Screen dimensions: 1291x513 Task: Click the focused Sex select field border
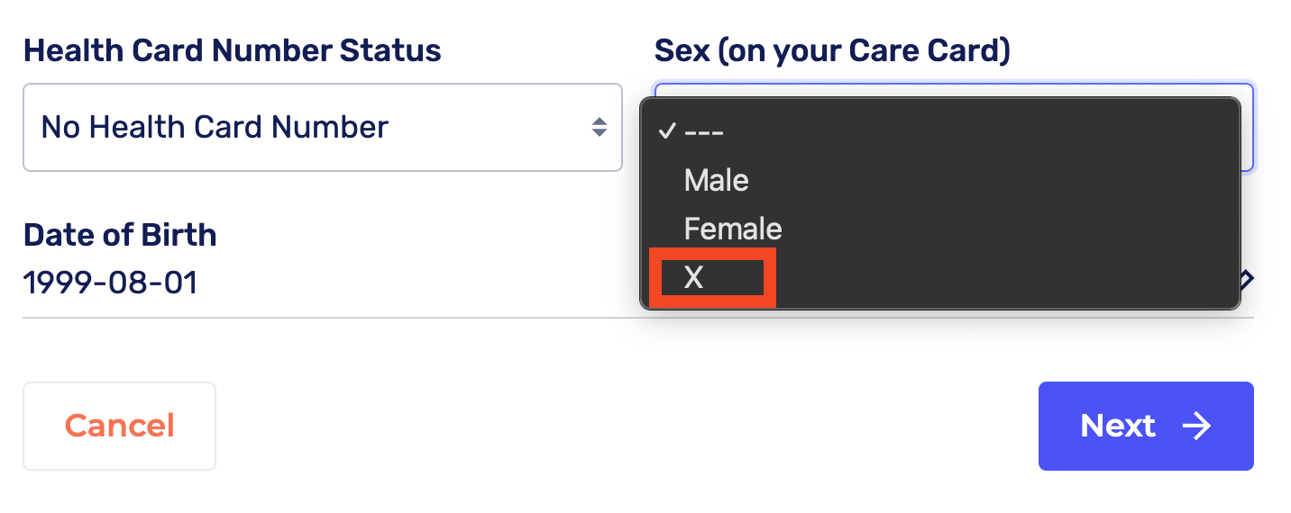(x=1248, y=126)
